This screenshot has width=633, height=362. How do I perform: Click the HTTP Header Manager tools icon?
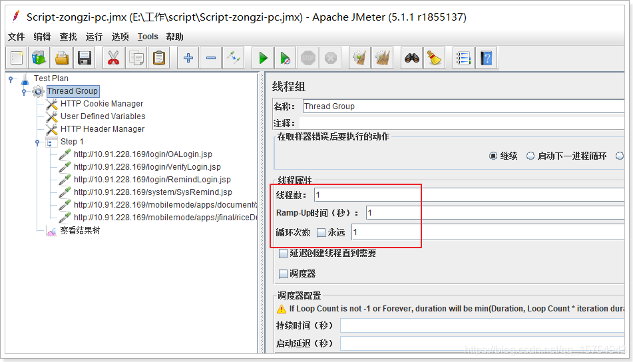coord(52,129)
